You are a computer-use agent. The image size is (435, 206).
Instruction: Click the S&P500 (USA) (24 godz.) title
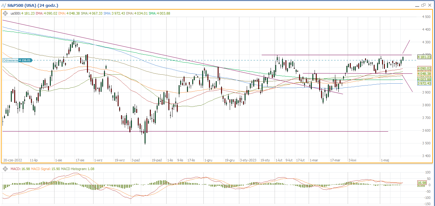click(33, 6)
